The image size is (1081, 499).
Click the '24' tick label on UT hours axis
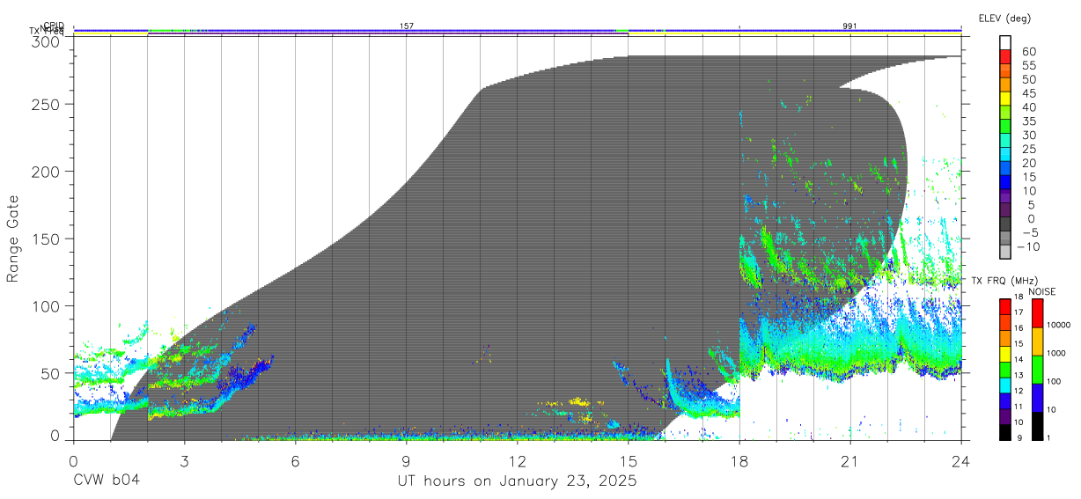point(961,461)
